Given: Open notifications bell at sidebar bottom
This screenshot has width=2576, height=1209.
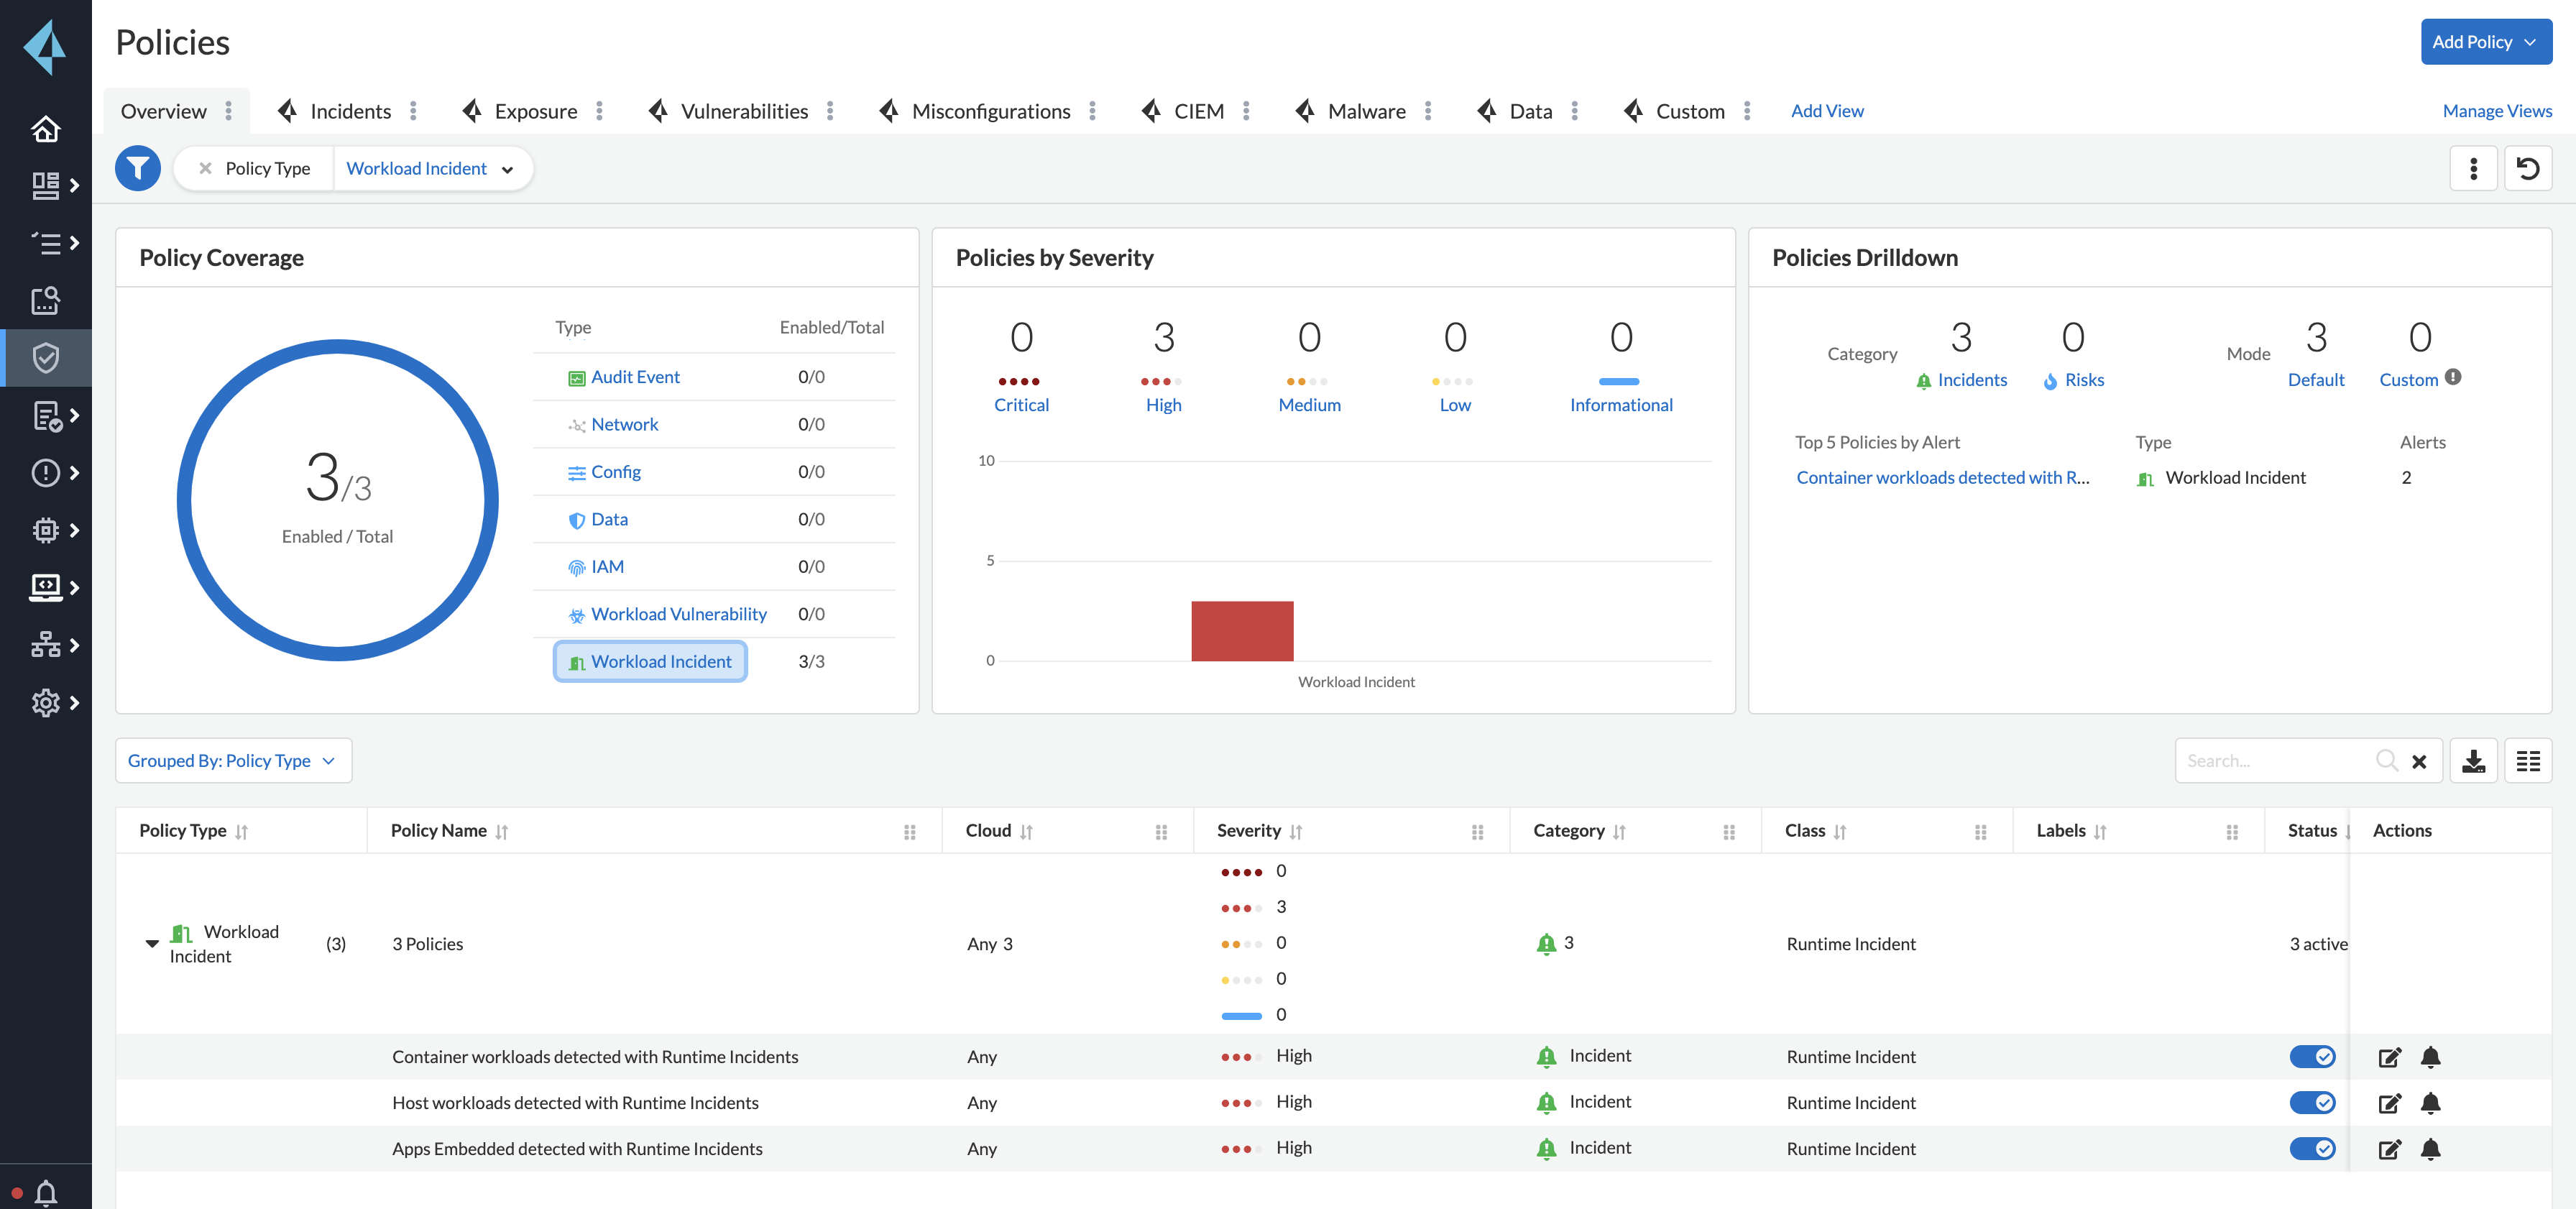Looking at the screenshot, I should (45, 1192).
